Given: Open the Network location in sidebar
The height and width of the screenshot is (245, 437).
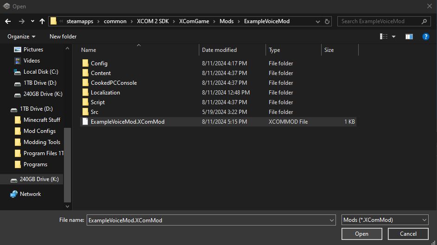Looking at the screenshot, I should [30, 194].
